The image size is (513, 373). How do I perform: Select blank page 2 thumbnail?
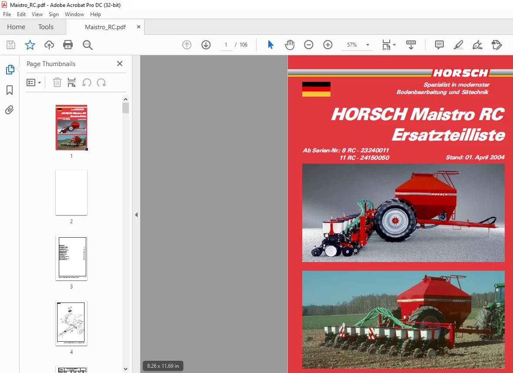coord(71,192)
